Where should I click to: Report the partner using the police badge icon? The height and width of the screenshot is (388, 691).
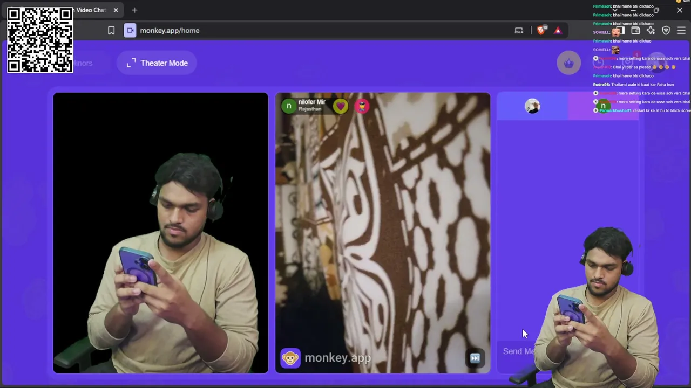tap(362, 106)
